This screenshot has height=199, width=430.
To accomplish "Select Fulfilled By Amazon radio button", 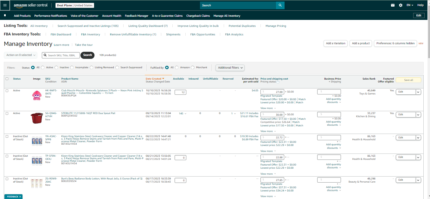I will click(177, 68).
